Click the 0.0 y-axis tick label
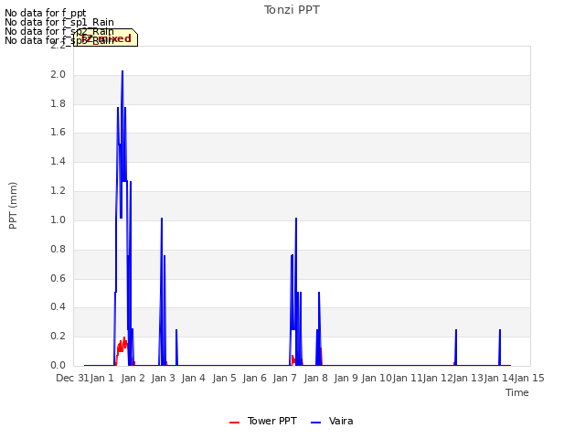 coord(58,365)
